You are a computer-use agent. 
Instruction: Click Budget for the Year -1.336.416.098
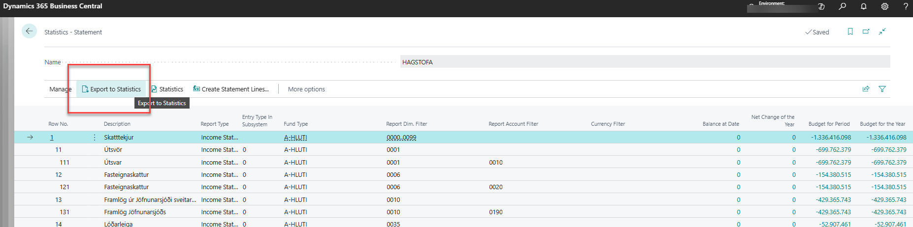[x=886, y=138]
